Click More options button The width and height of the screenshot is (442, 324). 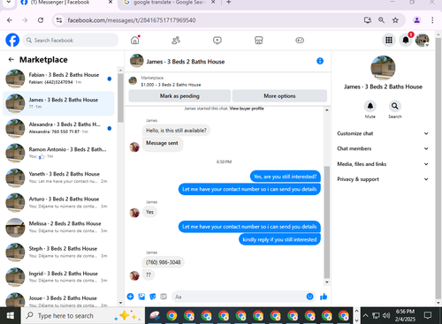click(279, 96)
